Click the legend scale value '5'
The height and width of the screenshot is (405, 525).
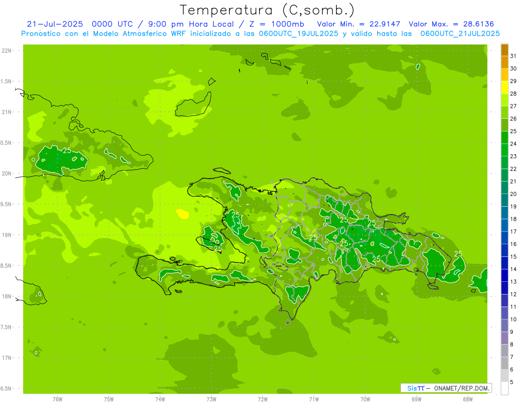point(512,382)
